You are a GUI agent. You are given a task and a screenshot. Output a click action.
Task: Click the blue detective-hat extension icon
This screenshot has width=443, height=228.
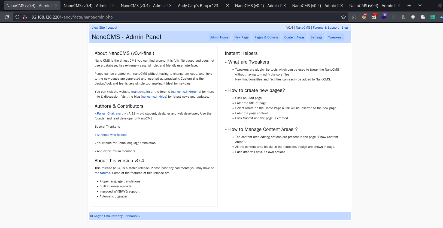tap(393, 17)
